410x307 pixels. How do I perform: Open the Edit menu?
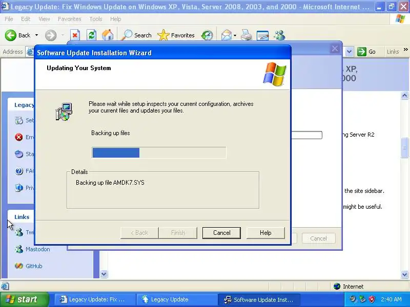25,19
